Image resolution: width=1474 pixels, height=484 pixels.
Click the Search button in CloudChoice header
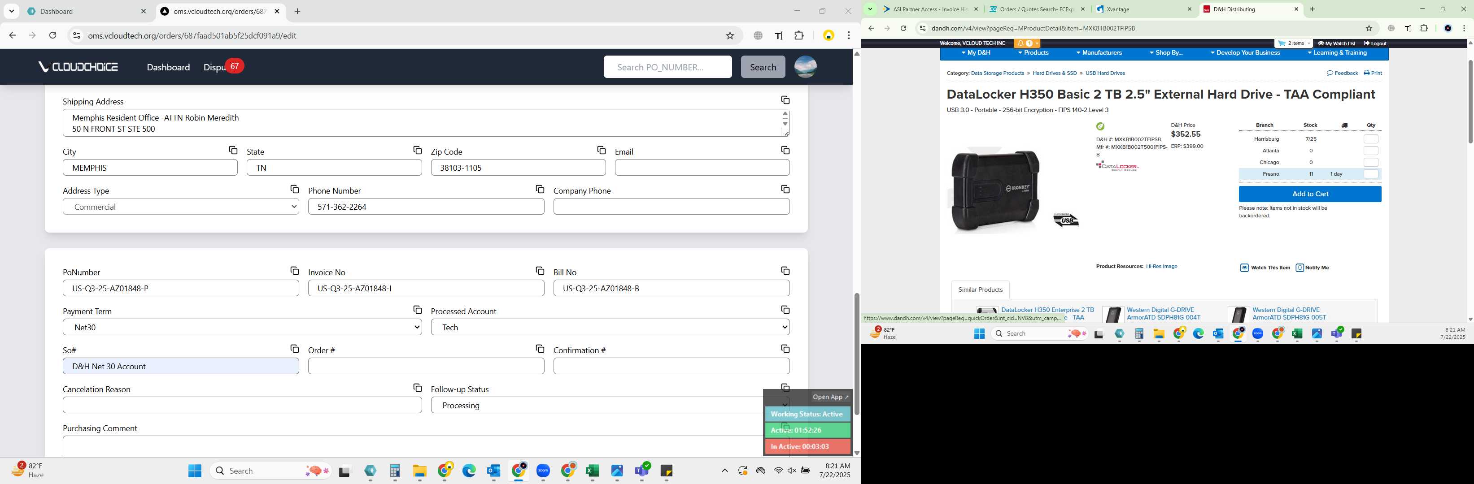[x=763, y=67]
